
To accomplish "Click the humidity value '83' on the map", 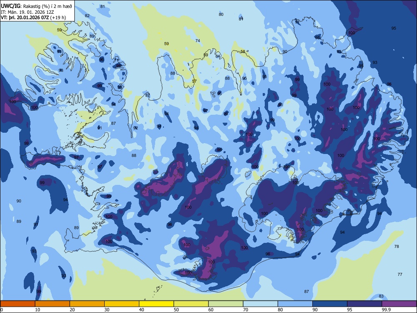I will [381, 296].
